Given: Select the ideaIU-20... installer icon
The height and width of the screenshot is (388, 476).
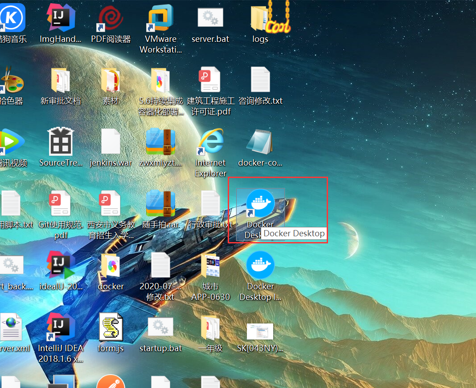Looking at the screenshot, I should 61,266.
